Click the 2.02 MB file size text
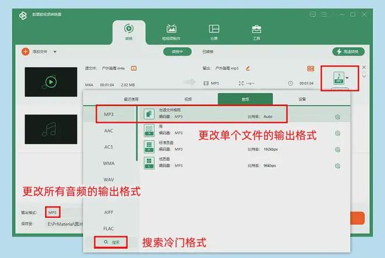Screen dimensions: 385x258 pos(128,85)
